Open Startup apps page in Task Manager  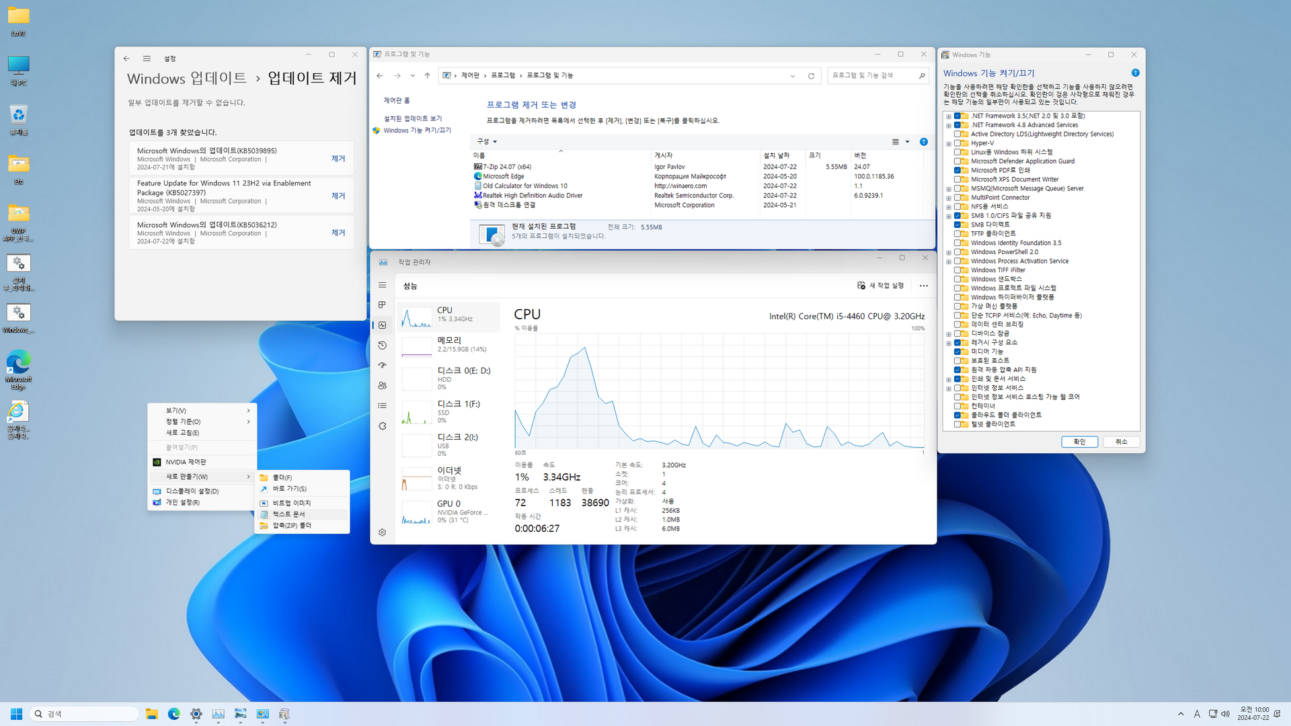(x=382, y=366)
